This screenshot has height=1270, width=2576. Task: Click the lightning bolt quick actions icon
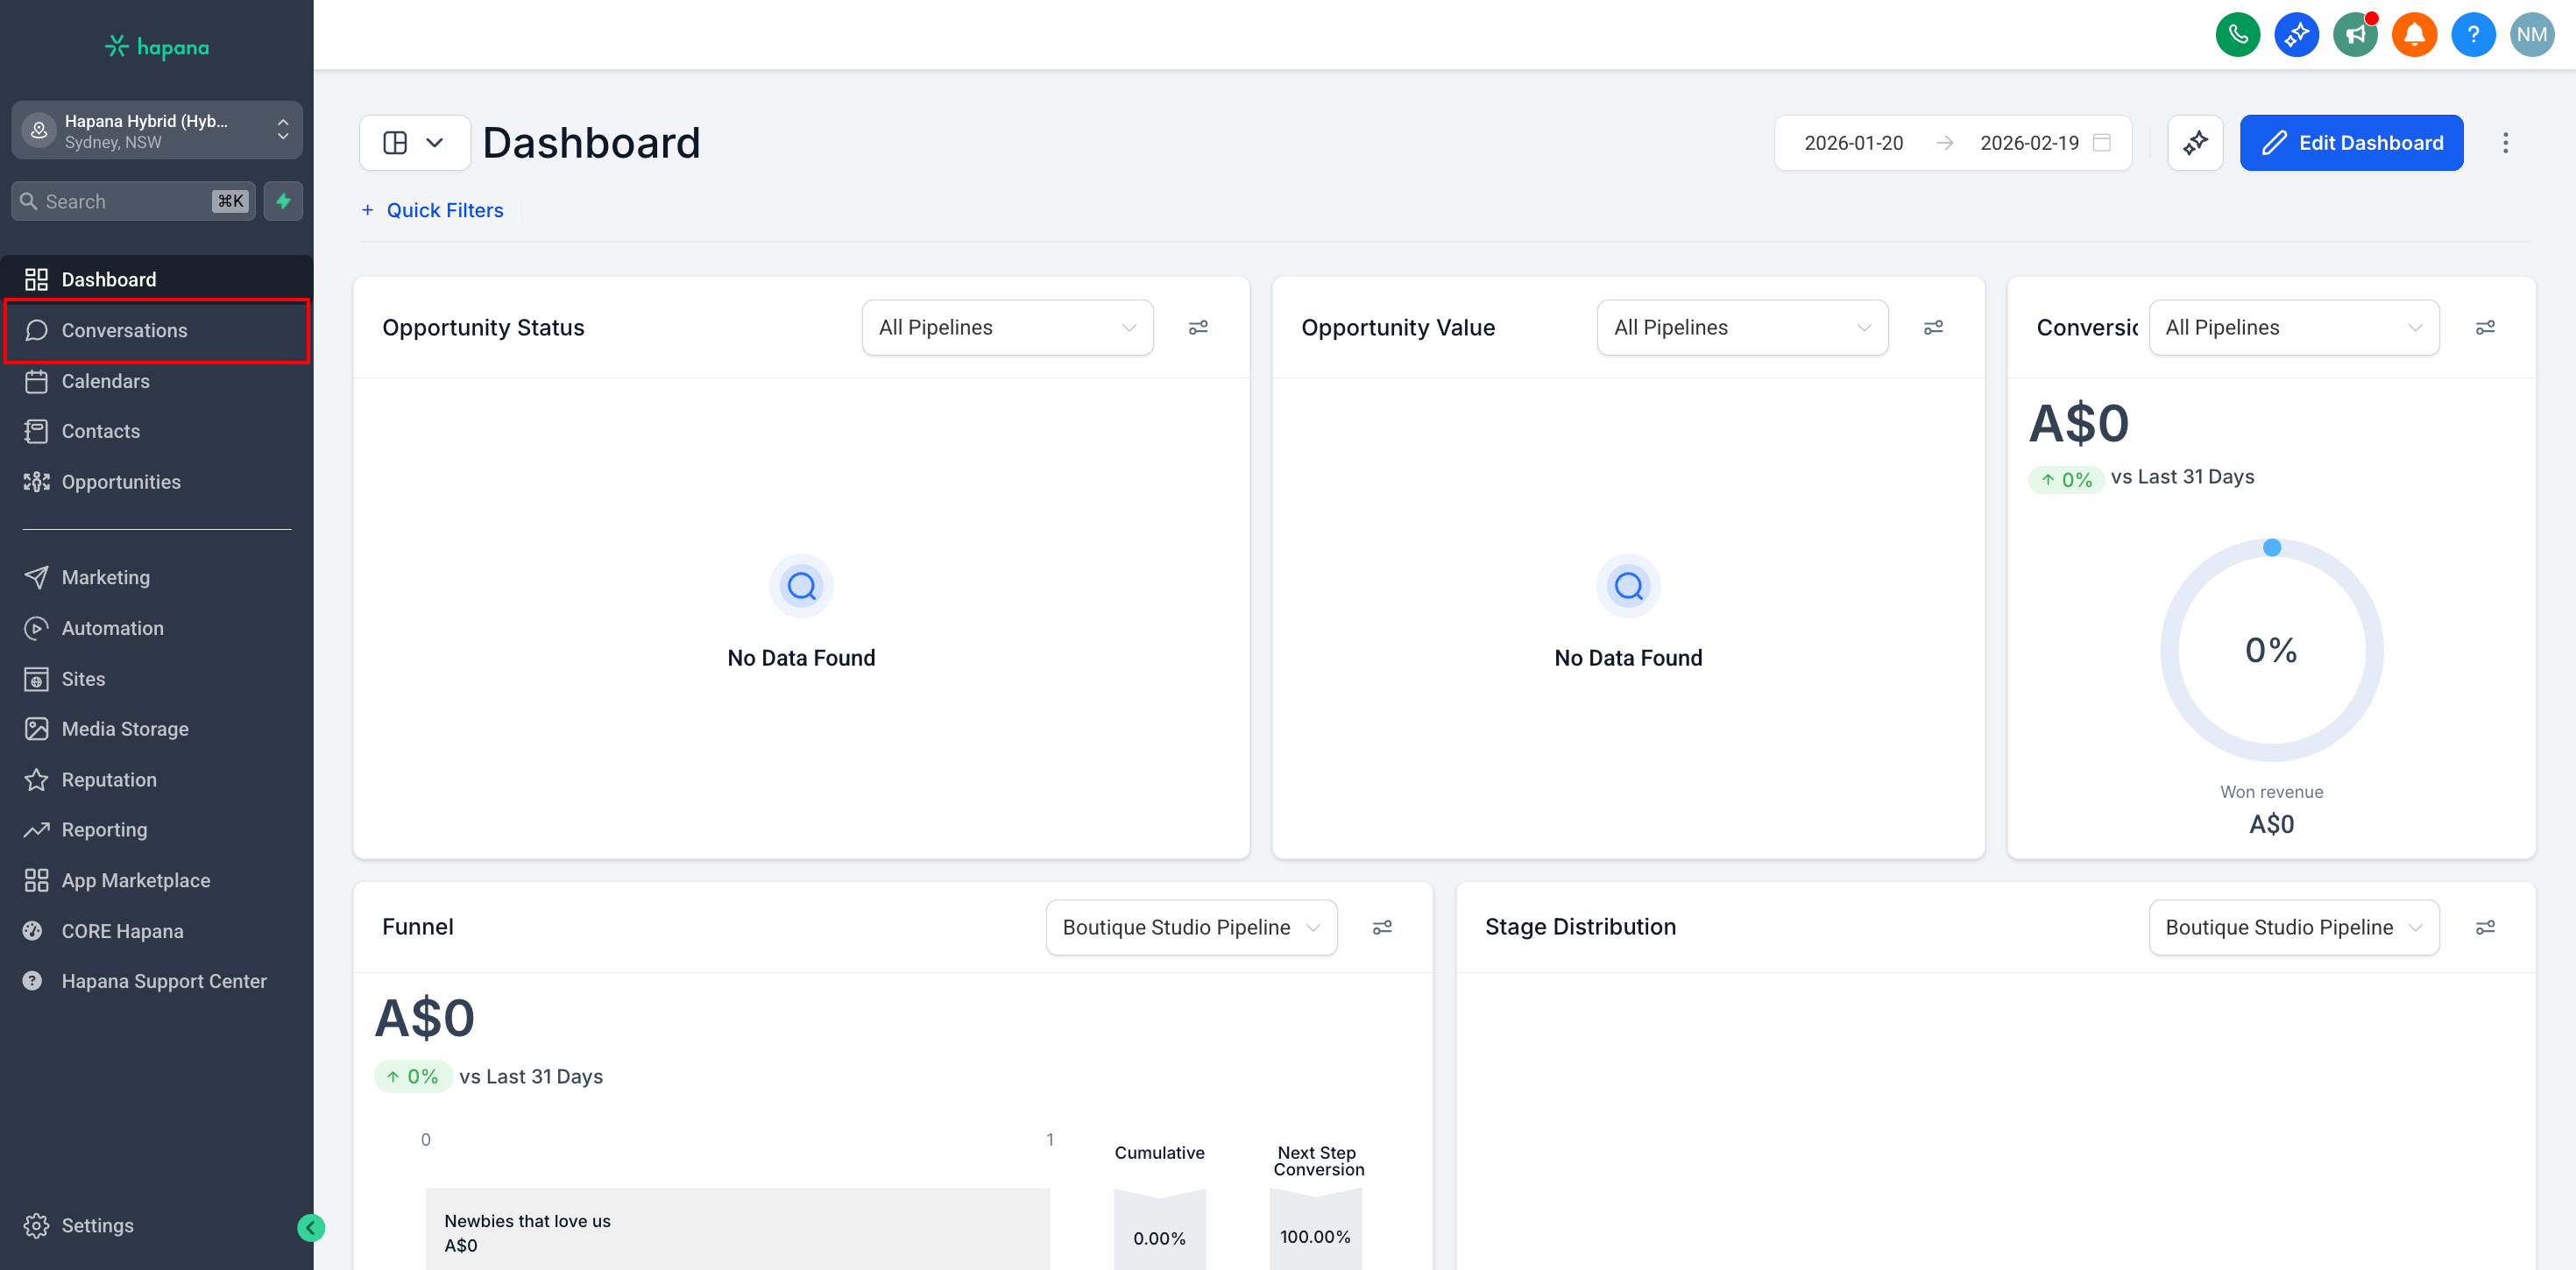click(283, 201)
